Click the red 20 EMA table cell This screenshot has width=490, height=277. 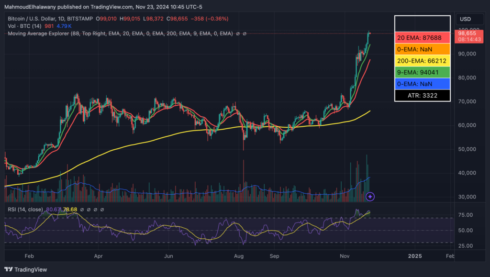[422, 37]
